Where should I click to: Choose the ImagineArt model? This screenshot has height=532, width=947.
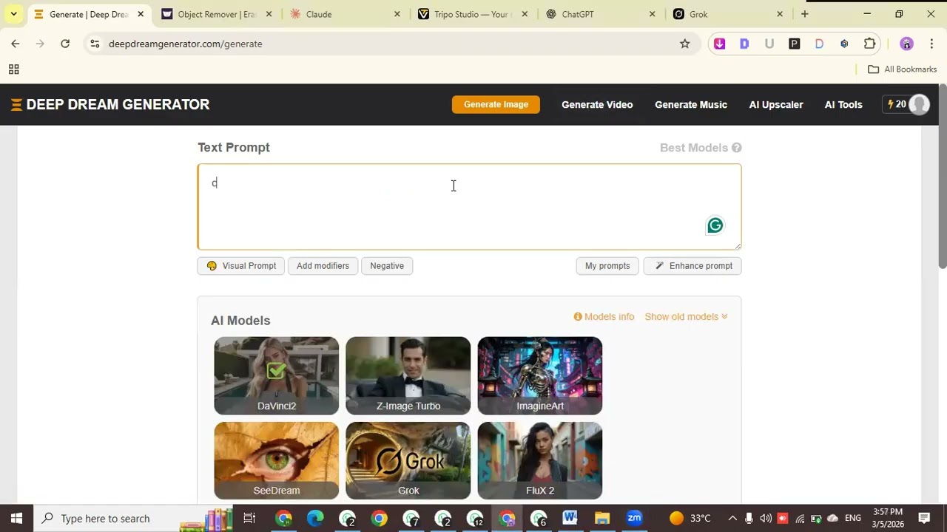pos(540,375)
